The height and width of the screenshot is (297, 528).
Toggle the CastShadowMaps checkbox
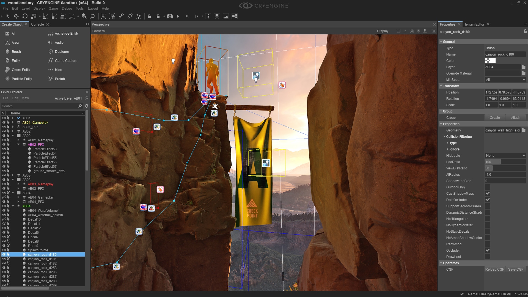point(488,194)
